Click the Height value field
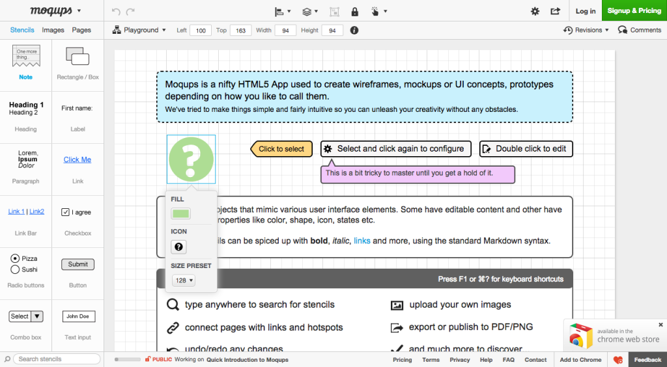The image size is (667, 367). point(332,30)
